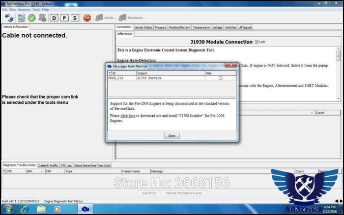Switch to the Datalink Traffic tab
The width and height of the screenshot is (344, 215).
(48, 166)
